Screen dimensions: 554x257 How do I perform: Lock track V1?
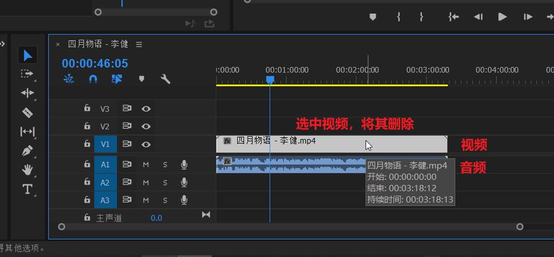[87, 144]
